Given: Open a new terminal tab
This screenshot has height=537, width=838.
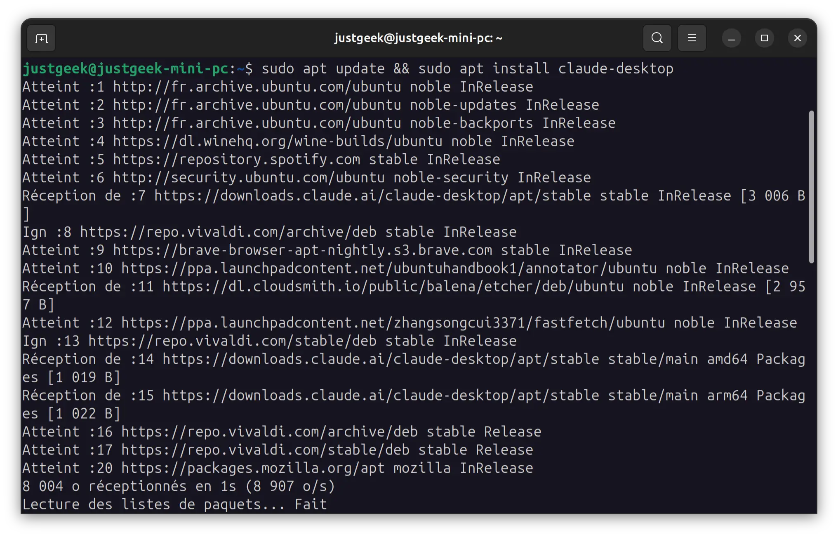Looking at the screenshot, I should [x=41, y=38].
